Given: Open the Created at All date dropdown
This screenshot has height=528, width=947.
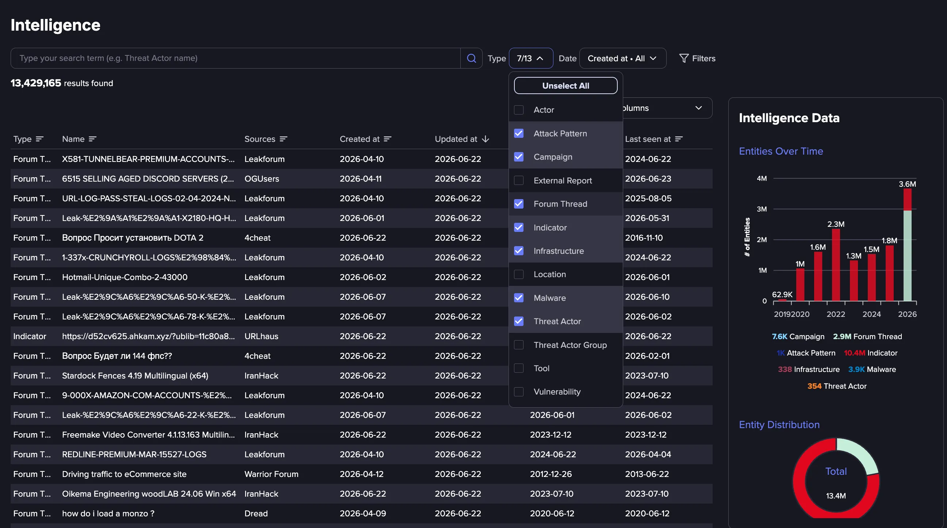Looking at the screenshot, I should pyautogui.click(x=622, y=58).
